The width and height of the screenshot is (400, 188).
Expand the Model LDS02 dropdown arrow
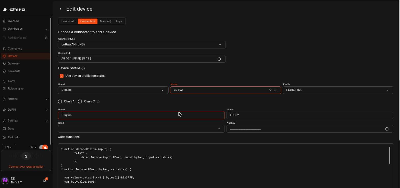click(x=275, y=90)
